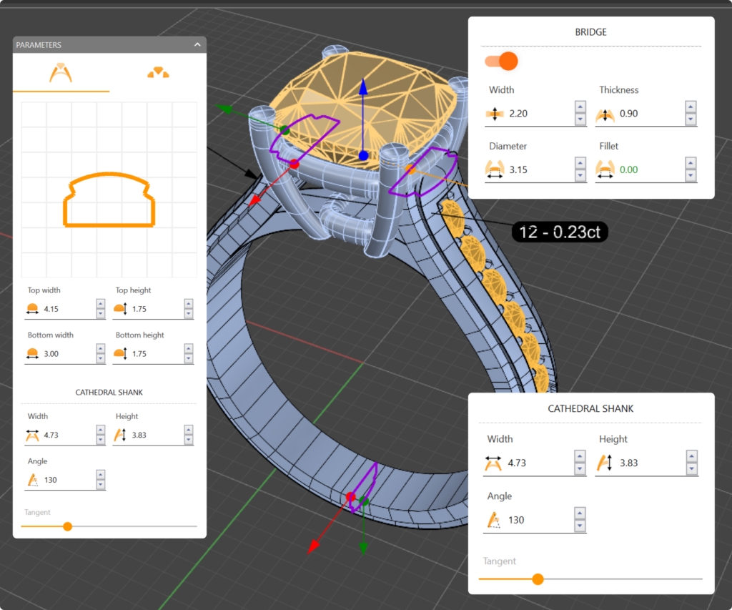This screenshot has width=732, height=610.
Task: Click the Bridge Width icon
Action: click(495, 114)
